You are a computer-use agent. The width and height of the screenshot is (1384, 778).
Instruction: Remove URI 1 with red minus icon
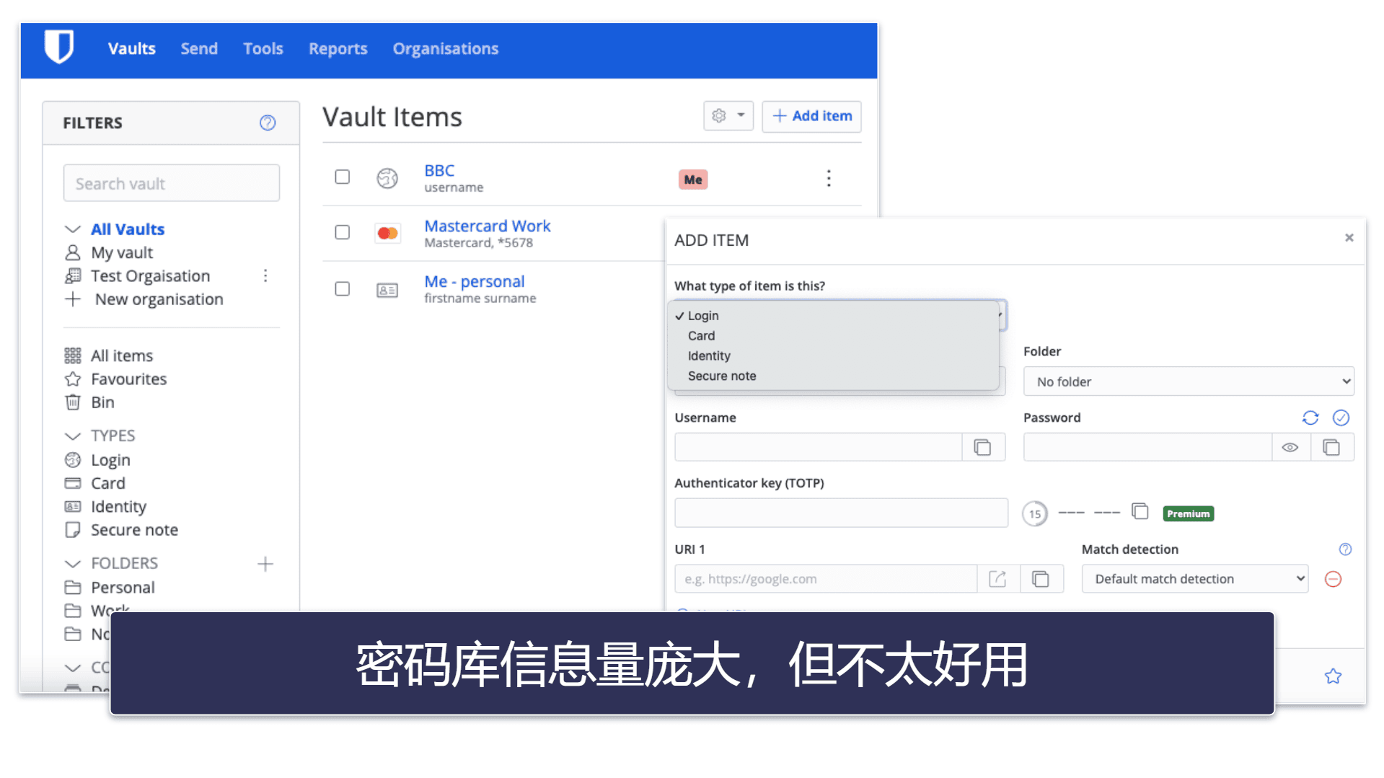point(1333,579)
